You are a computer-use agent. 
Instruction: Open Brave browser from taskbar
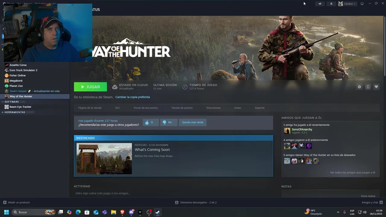click(122, 212)
